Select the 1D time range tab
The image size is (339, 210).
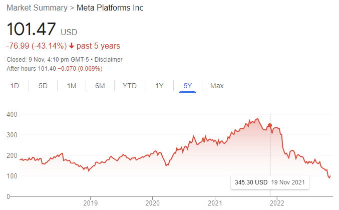(x=15, y=86)
